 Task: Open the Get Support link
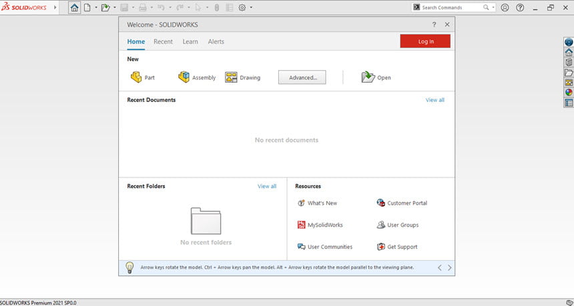pyautogui.click(x=397, y=247)
